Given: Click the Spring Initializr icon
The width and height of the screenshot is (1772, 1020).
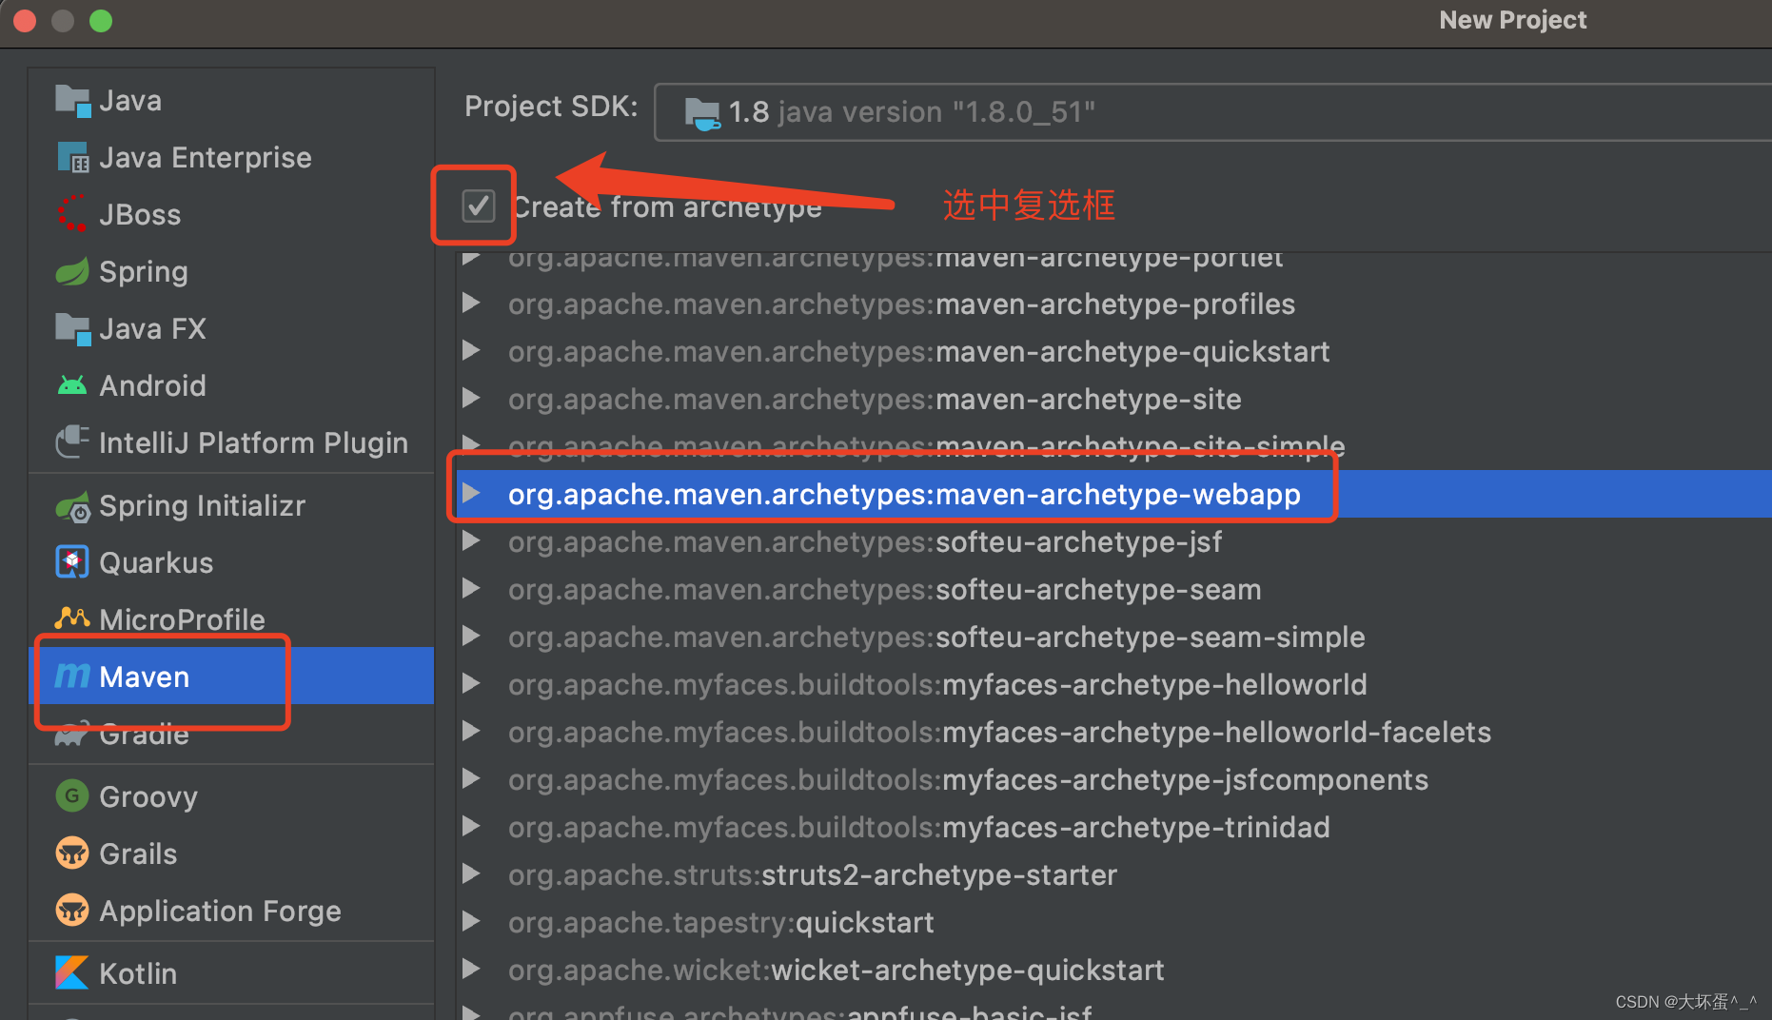Looking at the screenshot, I should pos(72,507).
